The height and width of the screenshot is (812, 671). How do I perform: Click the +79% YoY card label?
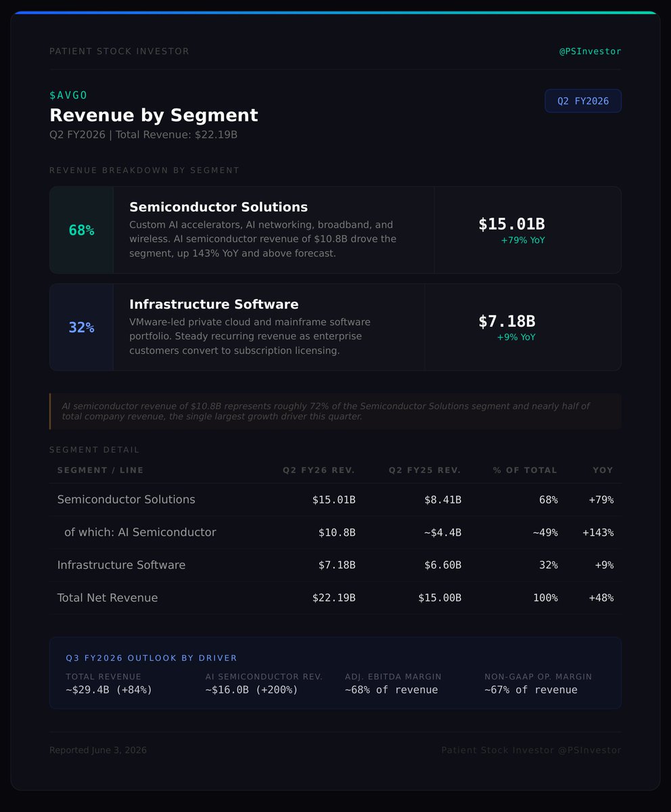tap(523, 240)
